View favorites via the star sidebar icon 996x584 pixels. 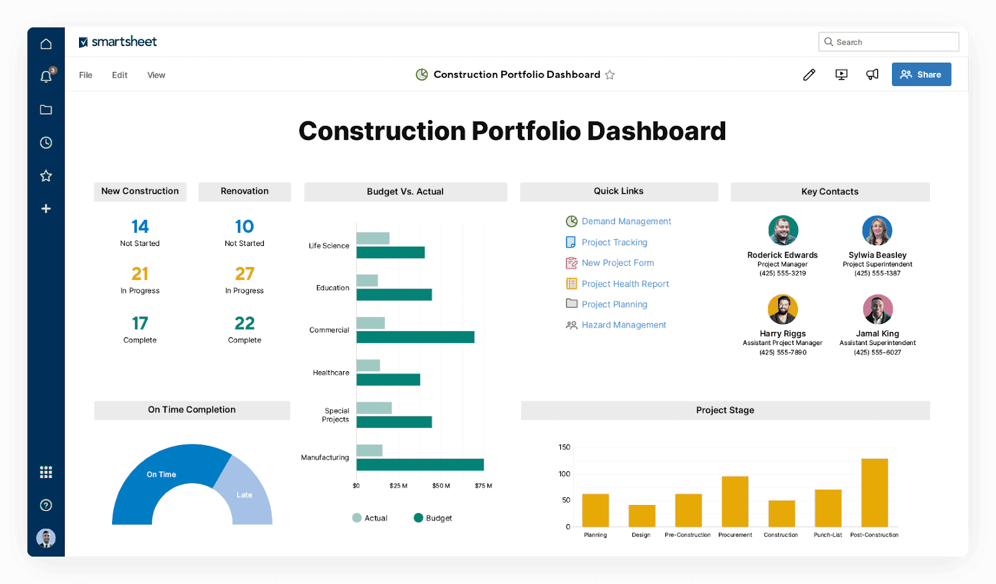45,176
